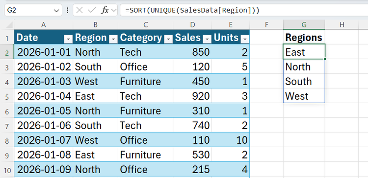The height and width of the screenshot is (178, 368).
Task: Click the Sales value 850
Action: pyautogui.click(x=192, y=52)
